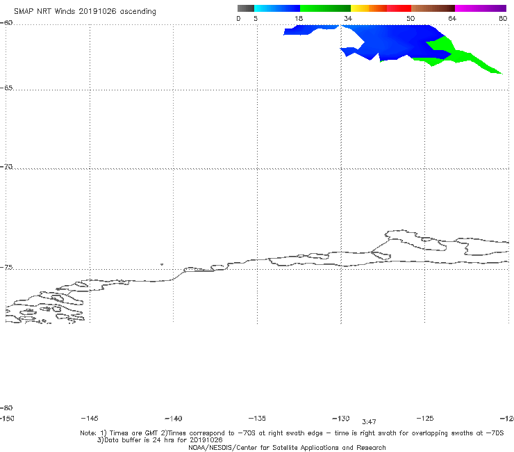
Task: Click the longitude label '-130'
Action: click(341, 418)
